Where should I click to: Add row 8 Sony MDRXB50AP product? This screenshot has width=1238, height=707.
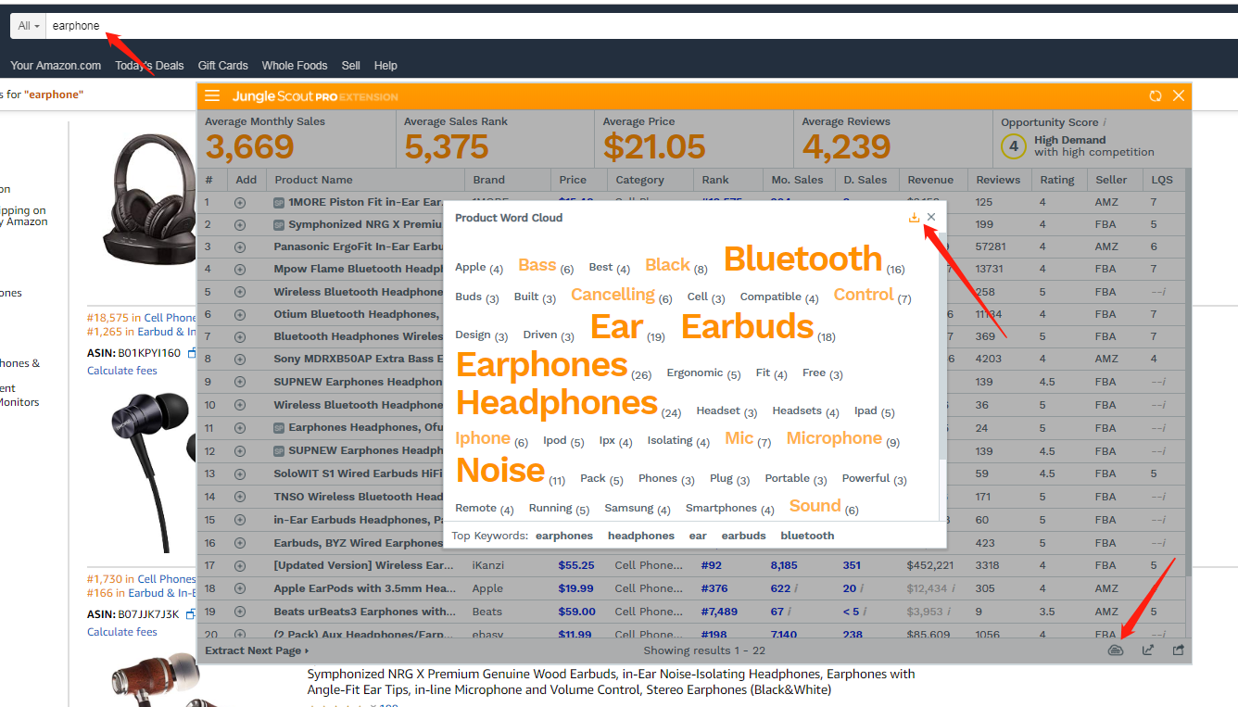point(240,360)
